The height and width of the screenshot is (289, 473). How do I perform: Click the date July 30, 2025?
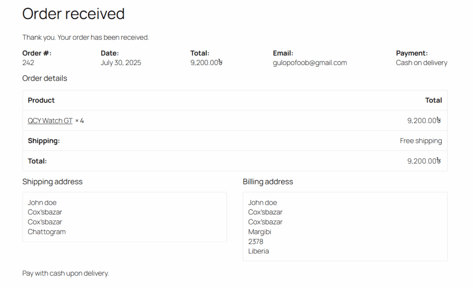[x=121, y=63]
